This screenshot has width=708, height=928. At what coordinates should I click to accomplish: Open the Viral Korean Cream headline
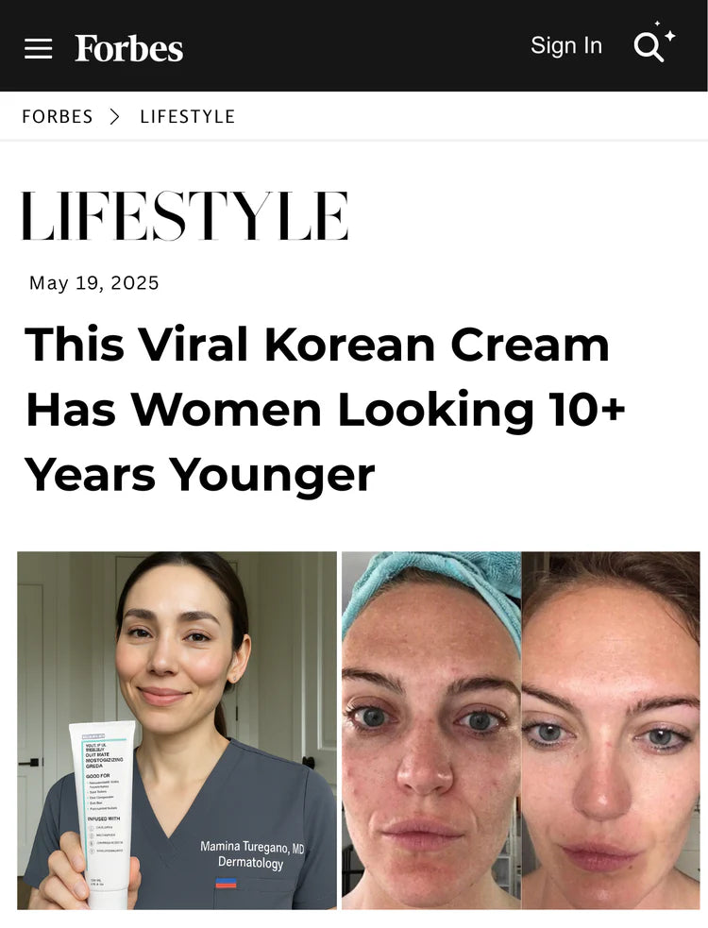click(325, 410)
